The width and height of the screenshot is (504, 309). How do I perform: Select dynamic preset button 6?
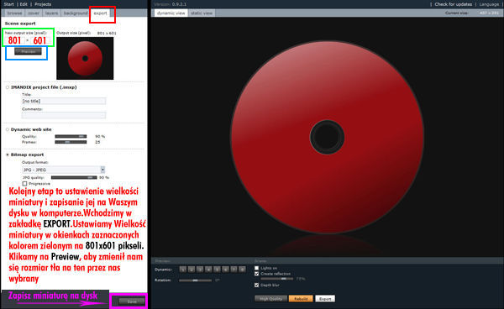click(225, 270)
